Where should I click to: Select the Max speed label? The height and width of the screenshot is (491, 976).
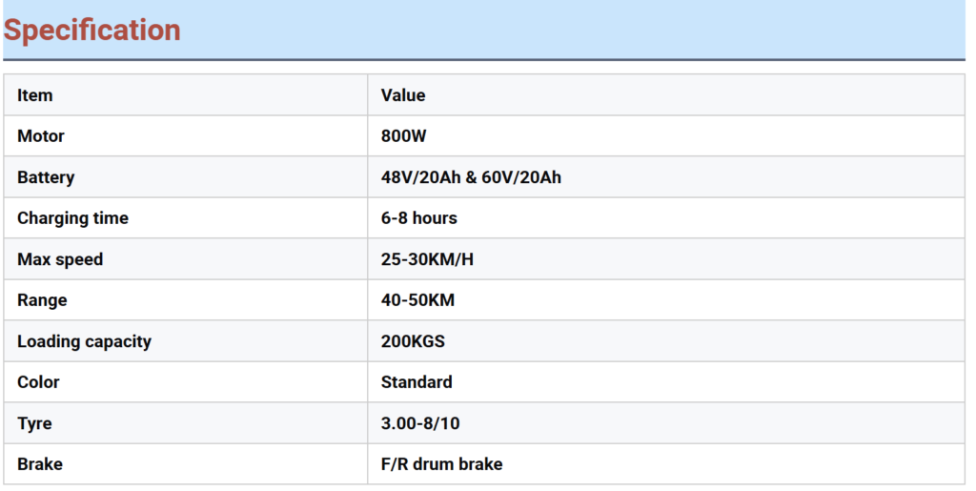pos(60,259)
